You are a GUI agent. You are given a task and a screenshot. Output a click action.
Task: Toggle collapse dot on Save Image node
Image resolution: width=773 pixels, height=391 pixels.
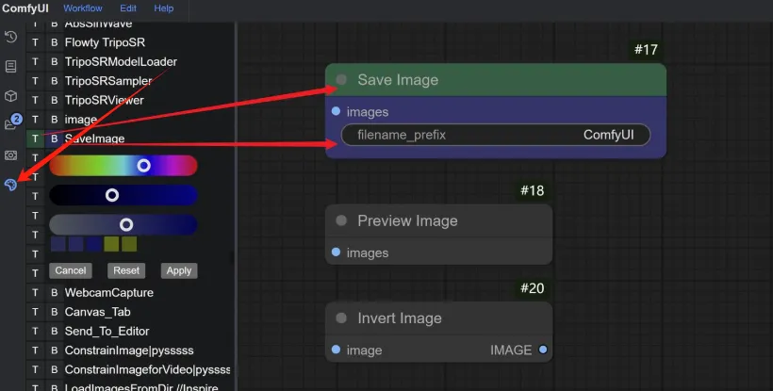[341, 80]
